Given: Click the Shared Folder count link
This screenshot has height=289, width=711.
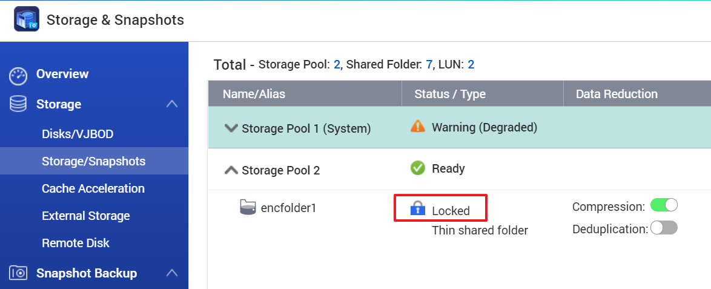Looking at the screenshot, I should pyautogui.click(x=429, y=64).
